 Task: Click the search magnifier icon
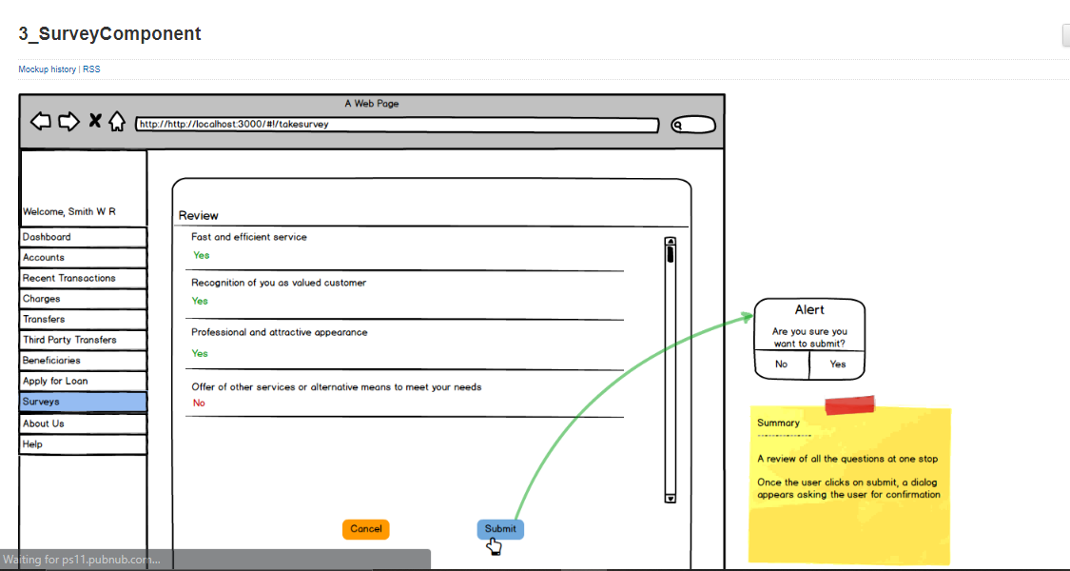click(676, 125)
